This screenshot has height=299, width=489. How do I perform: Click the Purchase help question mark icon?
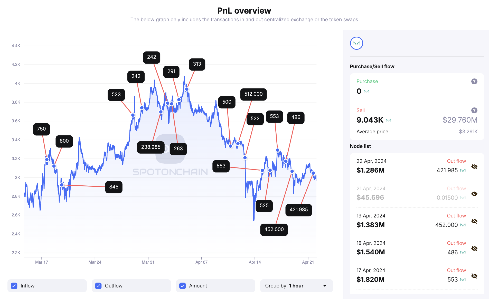(474, 82)
